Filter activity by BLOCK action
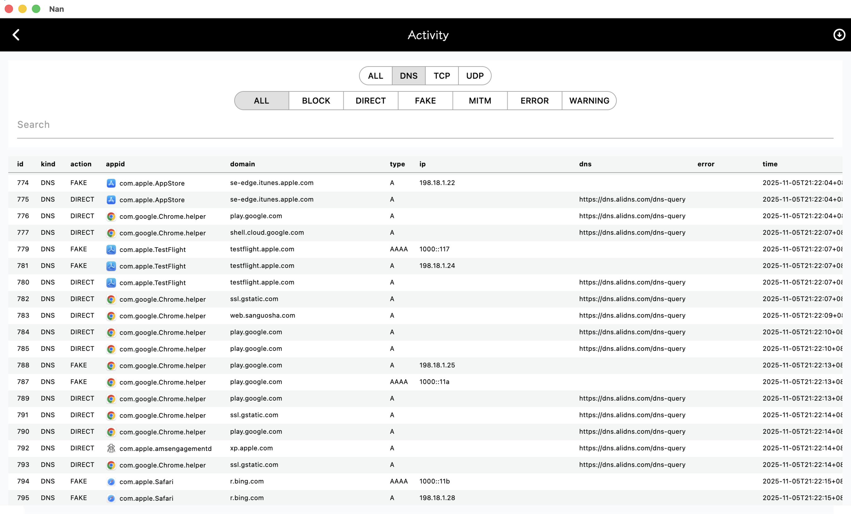 tap(316, 100)
